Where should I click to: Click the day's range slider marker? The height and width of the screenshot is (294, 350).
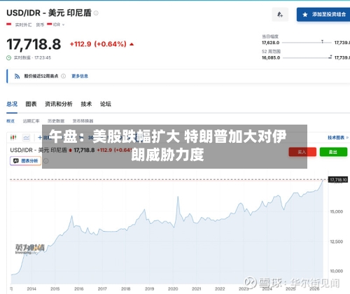(x=322, y=42)
